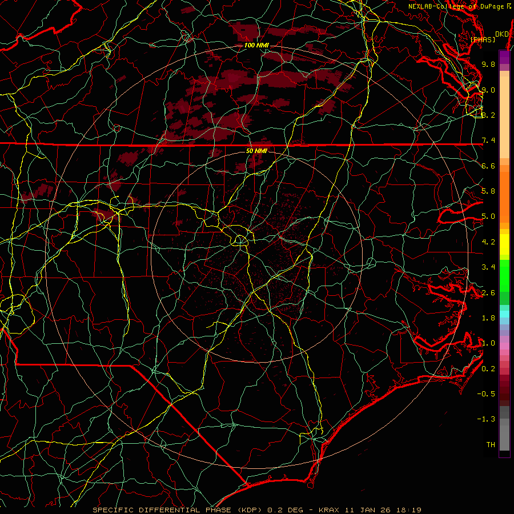The width and height of the screenshot is (514, 514).
Task: Pick the cyan segment of the color bar
Action: coord(504,314)
